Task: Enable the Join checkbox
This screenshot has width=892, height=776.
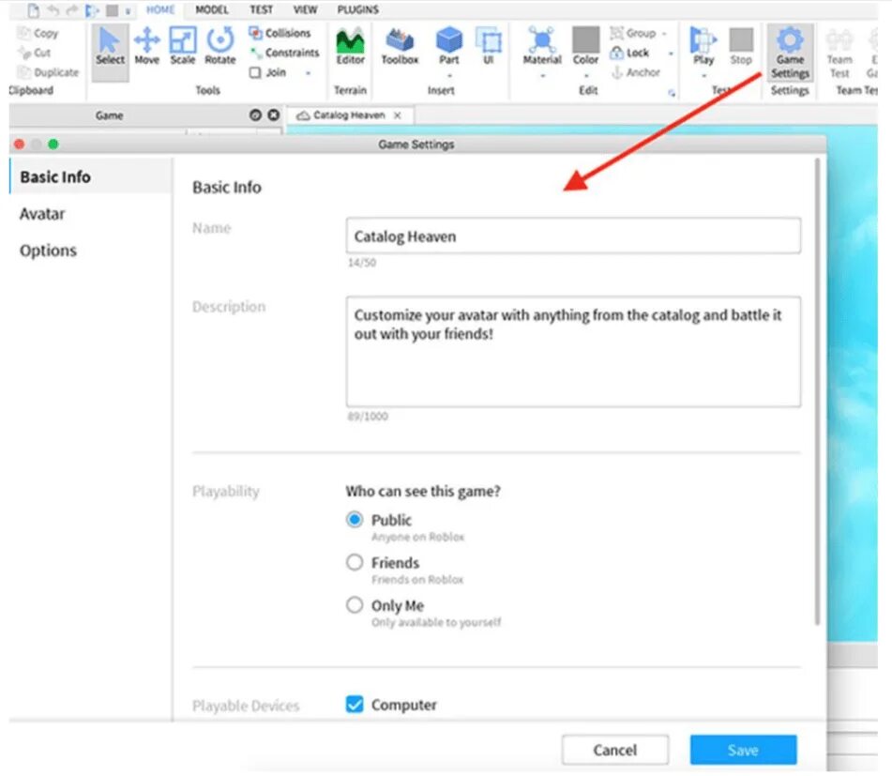Action: point(255,73)
